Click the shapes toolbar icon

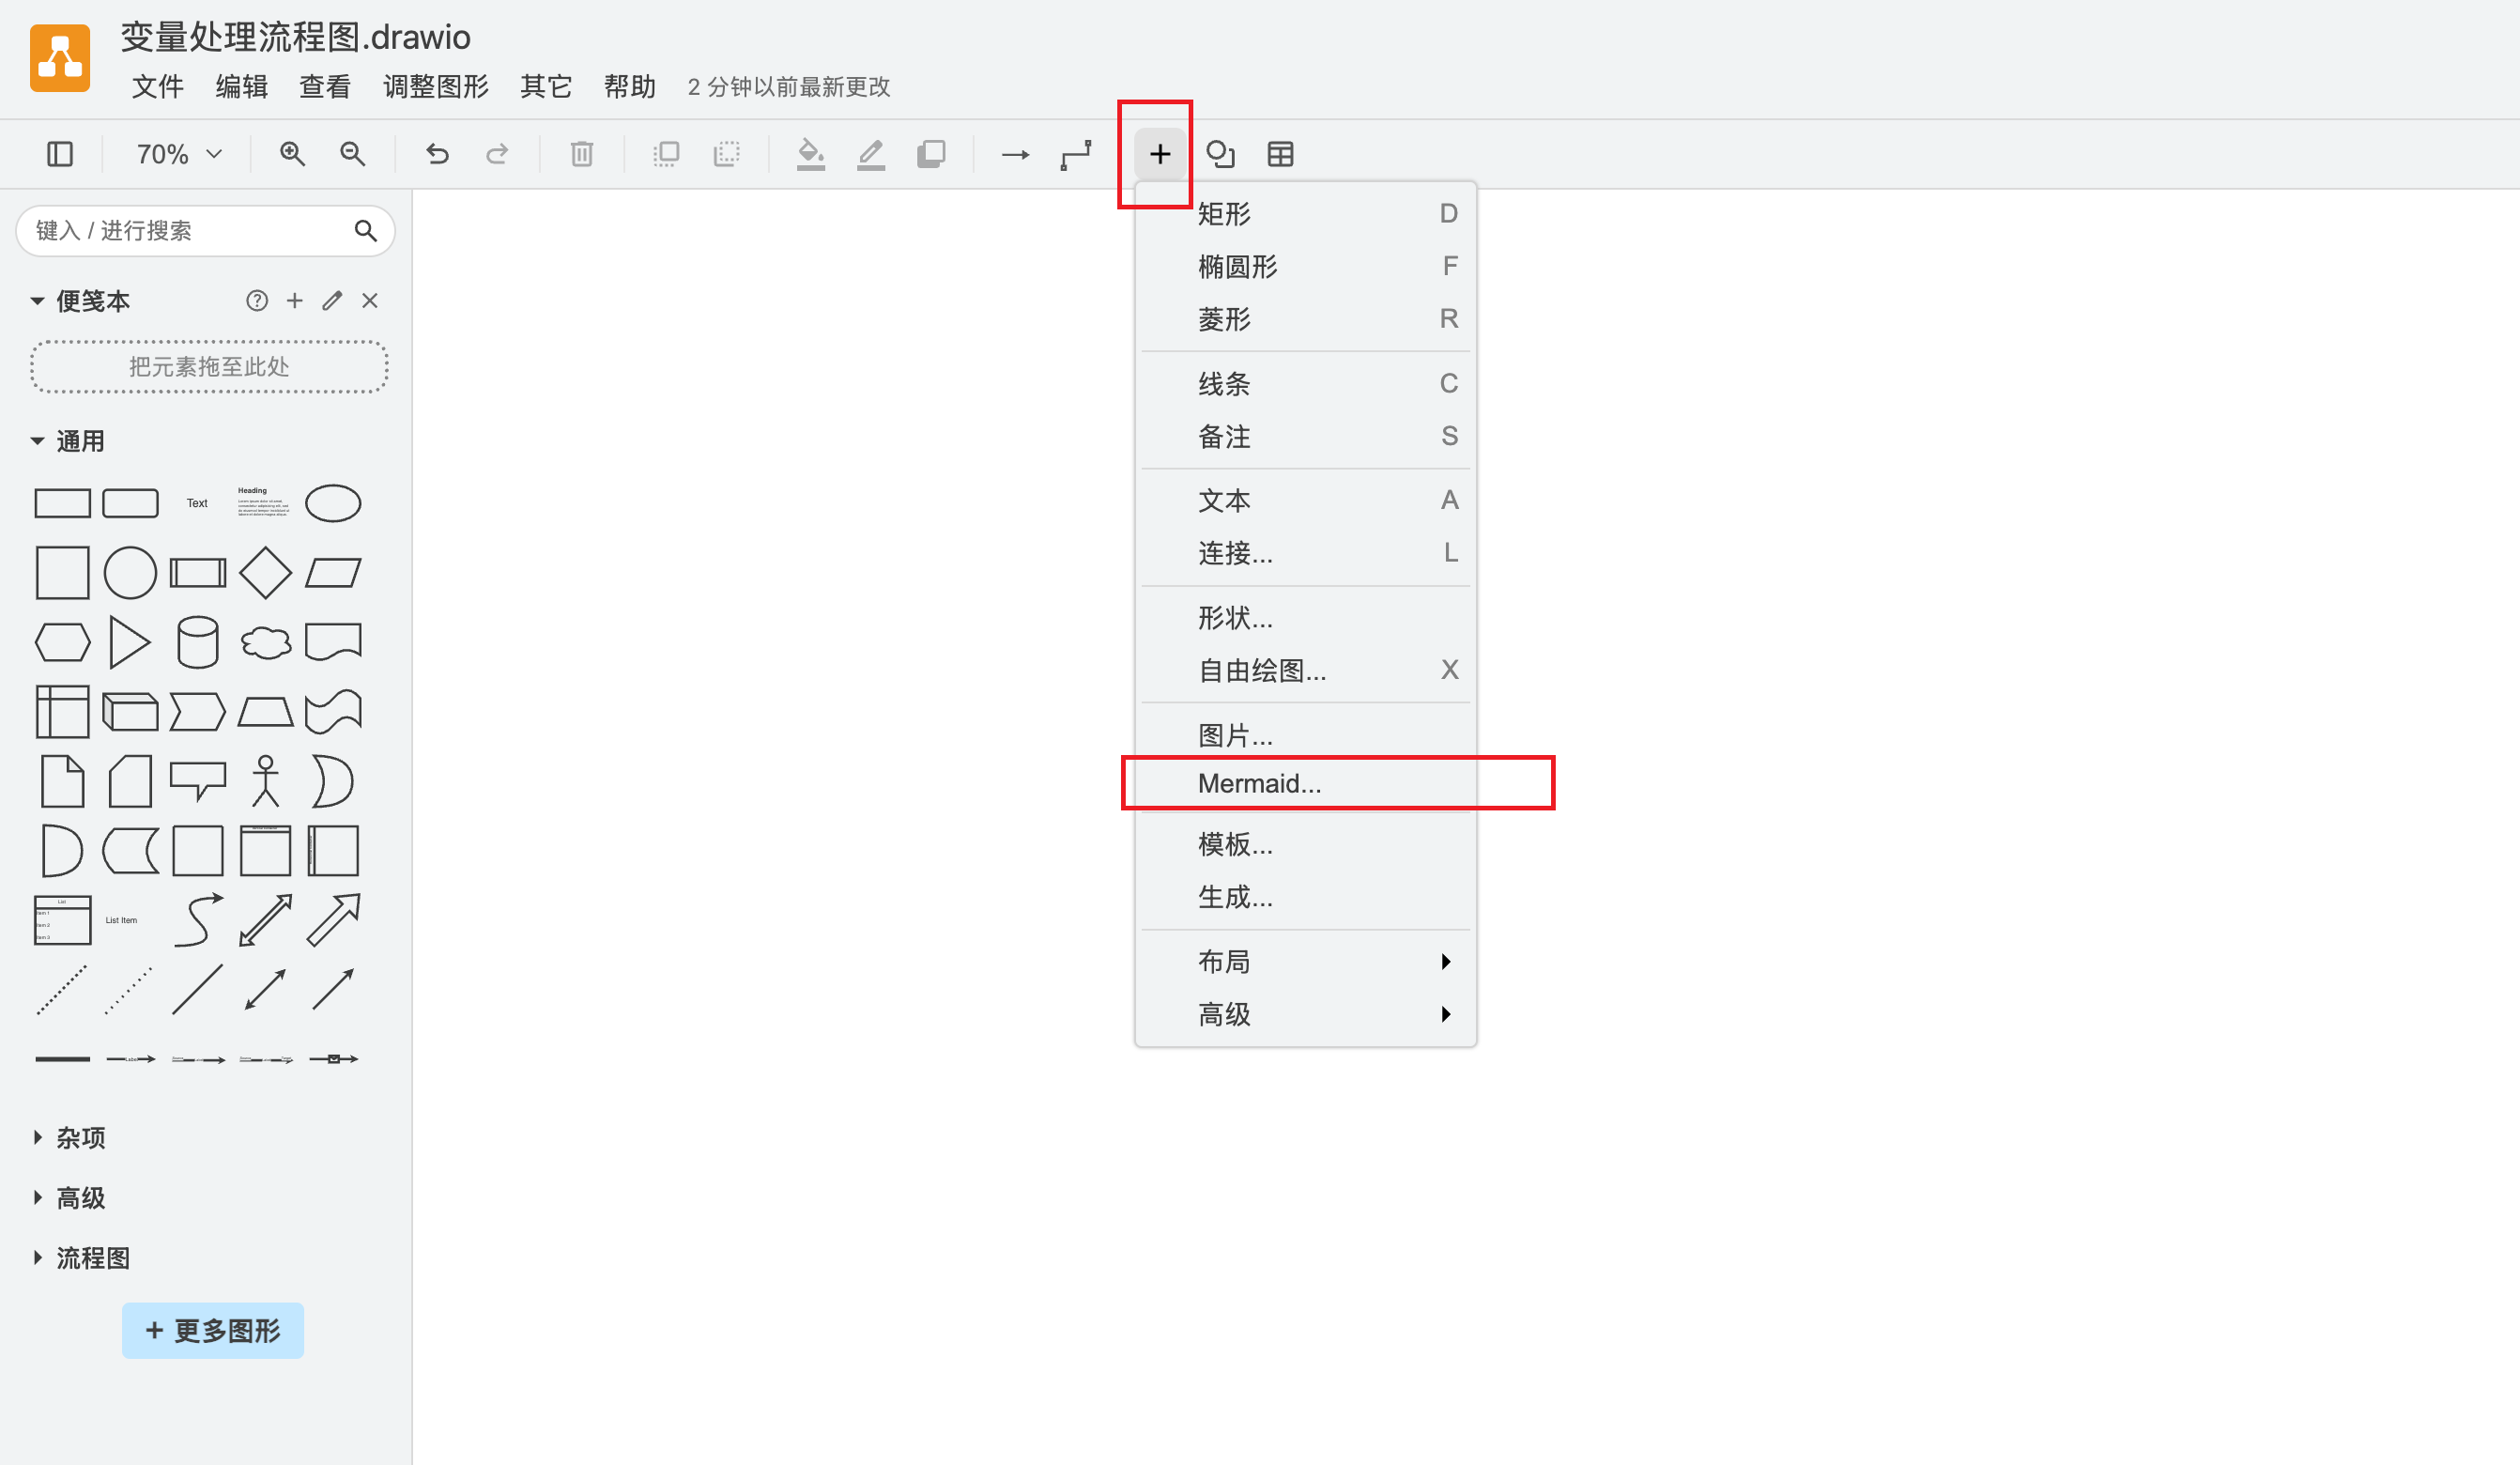[x=1220, y=154]
